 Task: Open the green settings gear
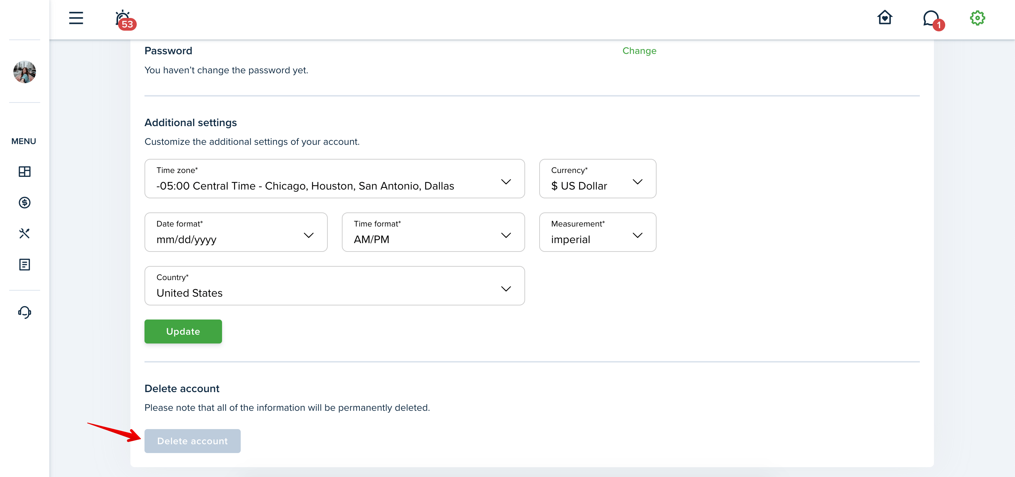point(977,18)
